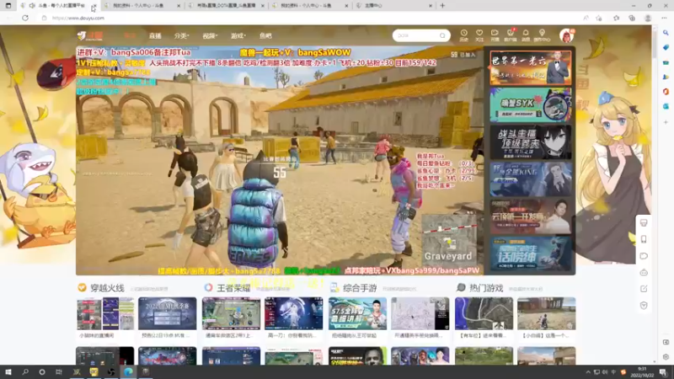Click the shop icon in floating sidebar
The height and width of the screenshot is (379, 674).
pos(644,222)
